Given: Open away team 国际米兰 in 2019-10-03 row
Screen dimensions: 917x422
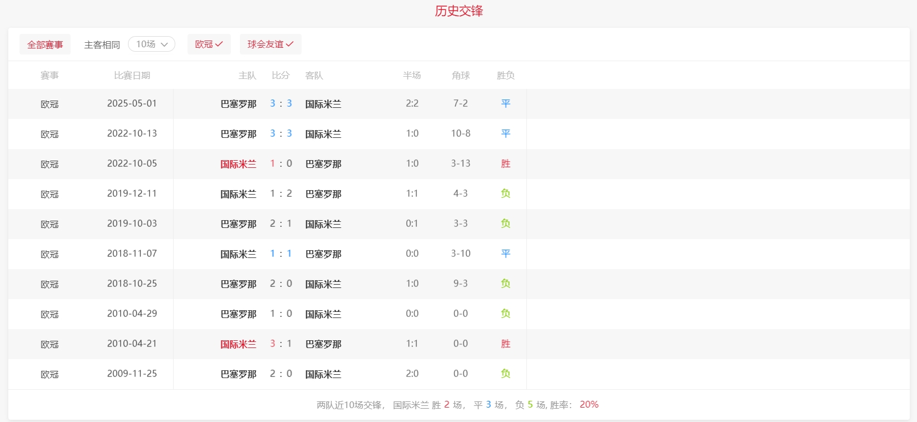Looking at the screenshot, I should tap(323, 224).
